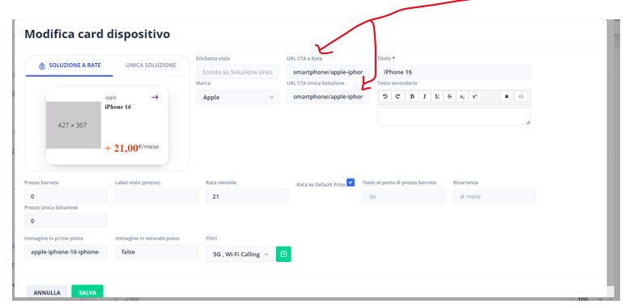Uncheck Rata as Default Price checkbox
Screen dimensions: 625x308
[351, 182]
